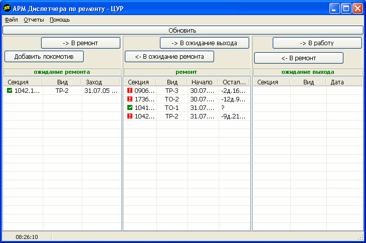Click green check icon of 1042.1 row
This screenshot has height=243, width=366.
[x=10, y=90]
